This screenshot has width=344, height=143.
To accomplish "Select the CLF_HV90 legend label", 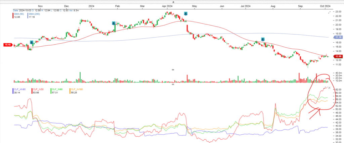I will point(19,89).
